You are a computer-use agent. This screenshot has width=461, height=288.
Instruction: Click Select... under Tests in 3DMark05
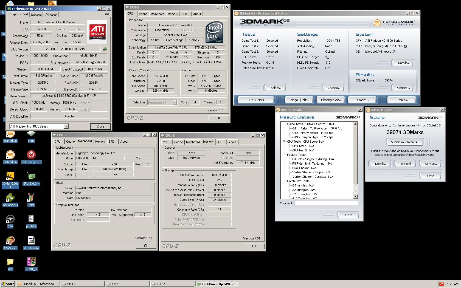[x=276, y=88]
